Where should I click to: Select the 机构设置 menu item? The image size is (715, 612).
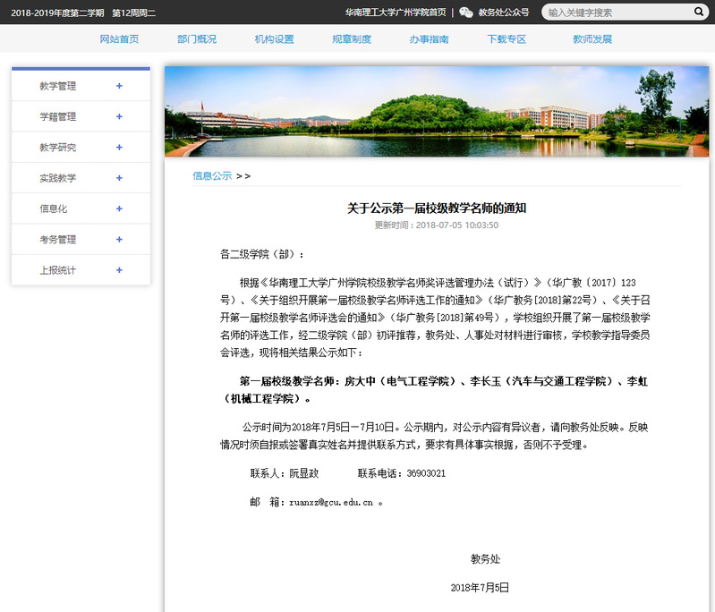pos(274,39)
